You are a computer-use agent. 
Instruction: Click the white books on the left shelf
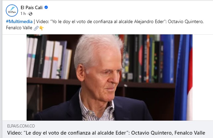(x=49, y=58)
